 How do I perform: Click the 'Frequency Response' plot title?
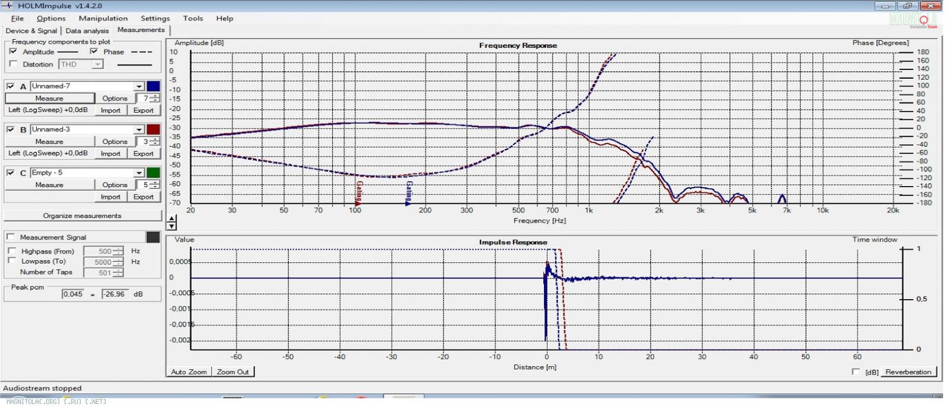[x=518, y=46]
